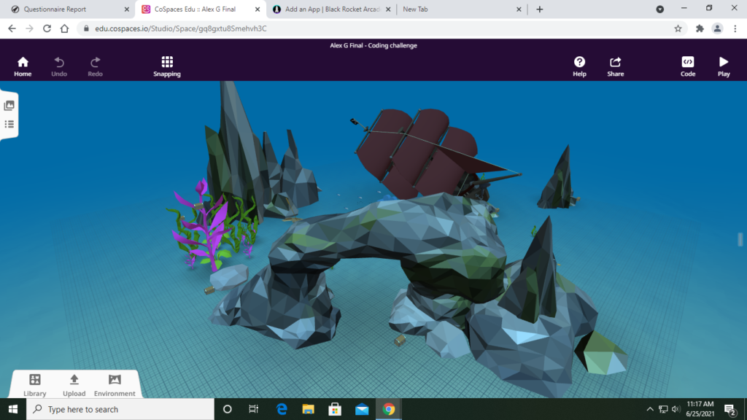
Task: Launch Microsoft Edge from taskbar
Action: click(282, 409)
